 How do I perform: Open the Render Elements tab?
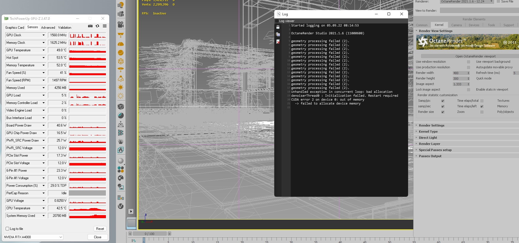click(474, 19)
